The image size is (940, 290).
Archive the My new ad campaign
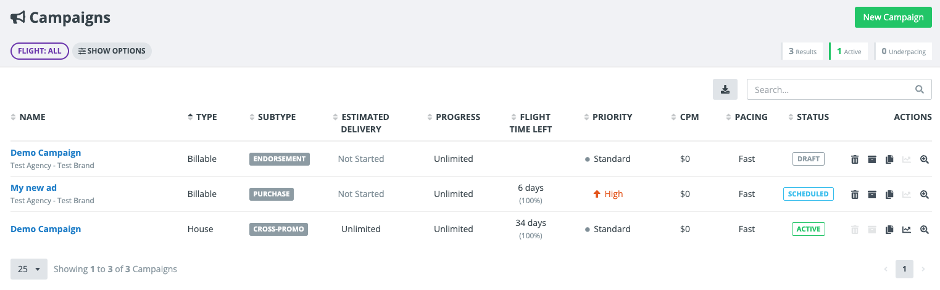coord(871,195)
